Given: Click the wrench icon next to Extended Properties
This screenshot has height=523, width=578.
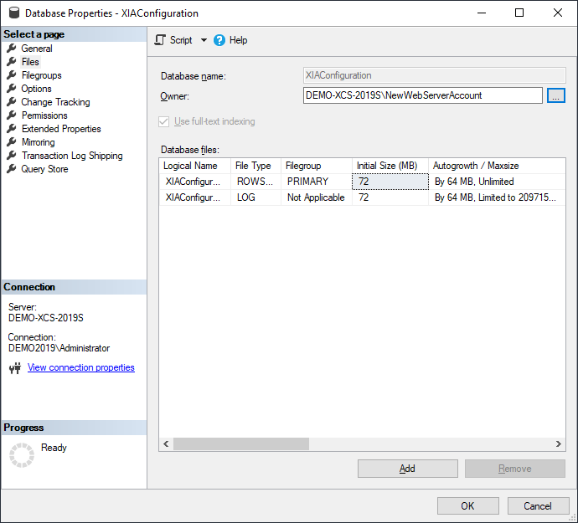Looking at the screenshot, I should [12, 128].
